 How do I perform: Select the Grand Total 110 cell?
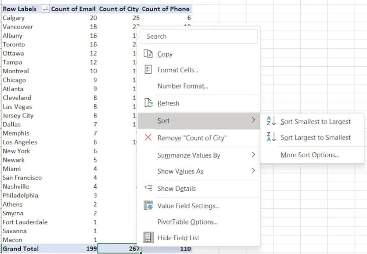[x=186, y=248]
